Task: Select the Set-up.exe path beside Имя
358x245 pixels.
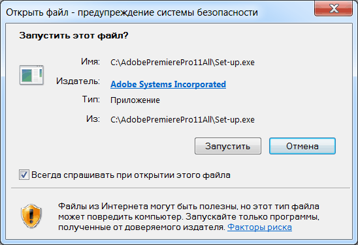Action: 182,63
